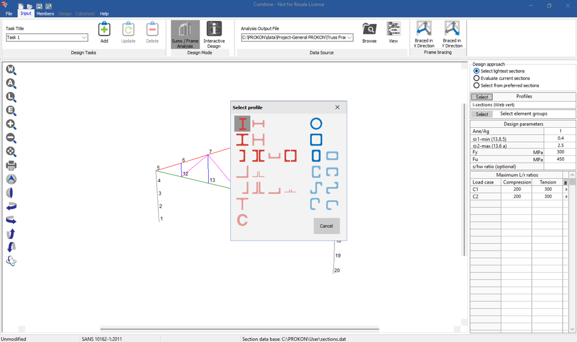Viewport: 577px width, 342px height.
Task: Switch to Interactive Design mode
Action: (x=214, y=34)
